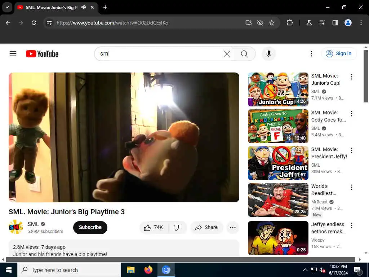Open Chrome Labs flask icon
The width and height of the screenshot is (369, 277).
point(309,23)
